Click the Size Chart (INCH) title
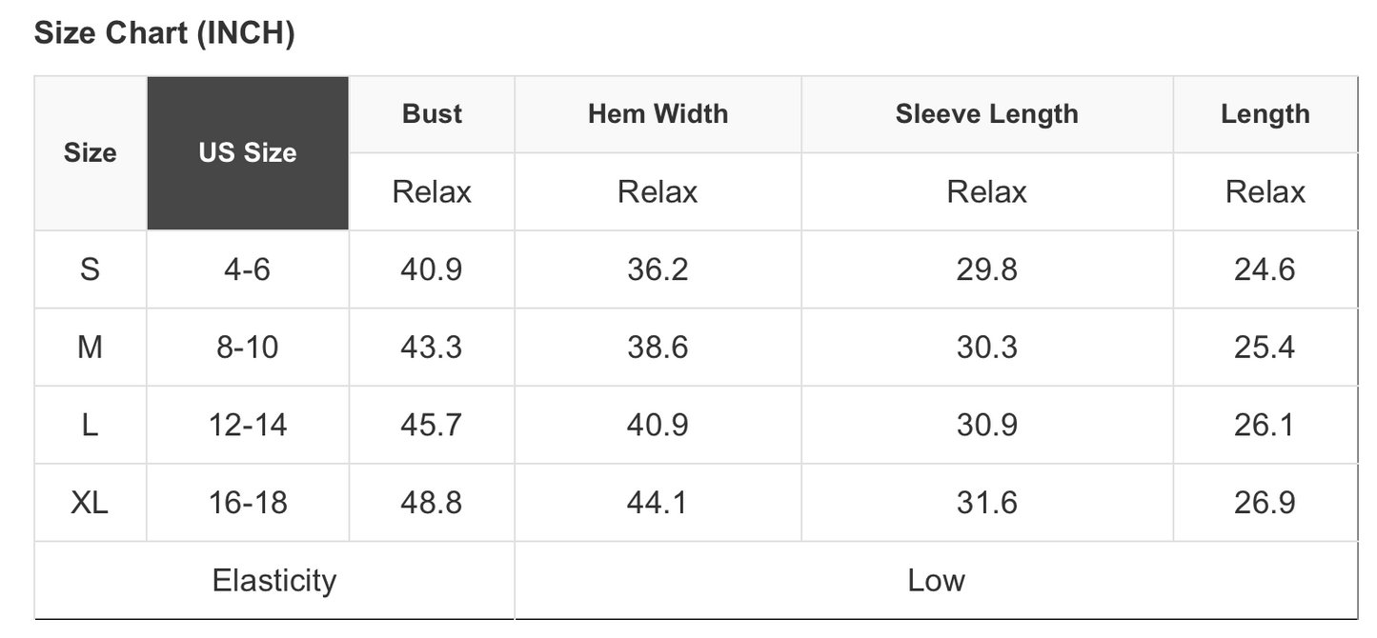 164,33
